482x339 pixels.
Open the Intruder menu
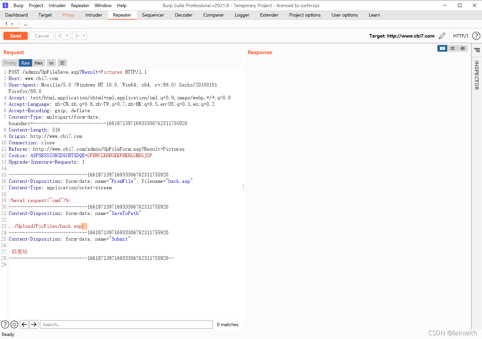click(57, 5)
